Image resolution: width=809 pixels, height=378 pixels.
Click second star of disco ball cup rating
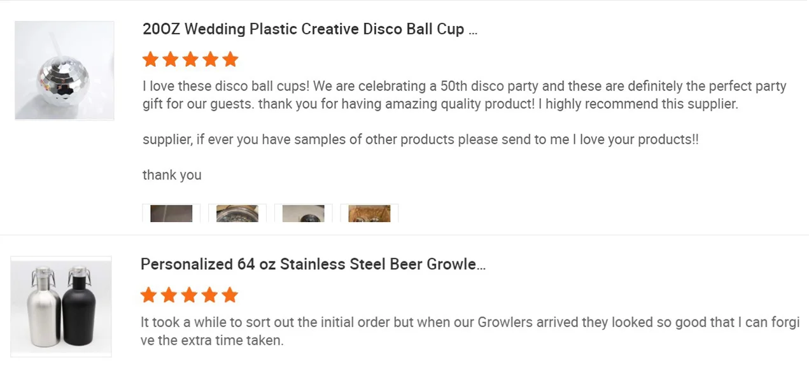tap(171, 60)
